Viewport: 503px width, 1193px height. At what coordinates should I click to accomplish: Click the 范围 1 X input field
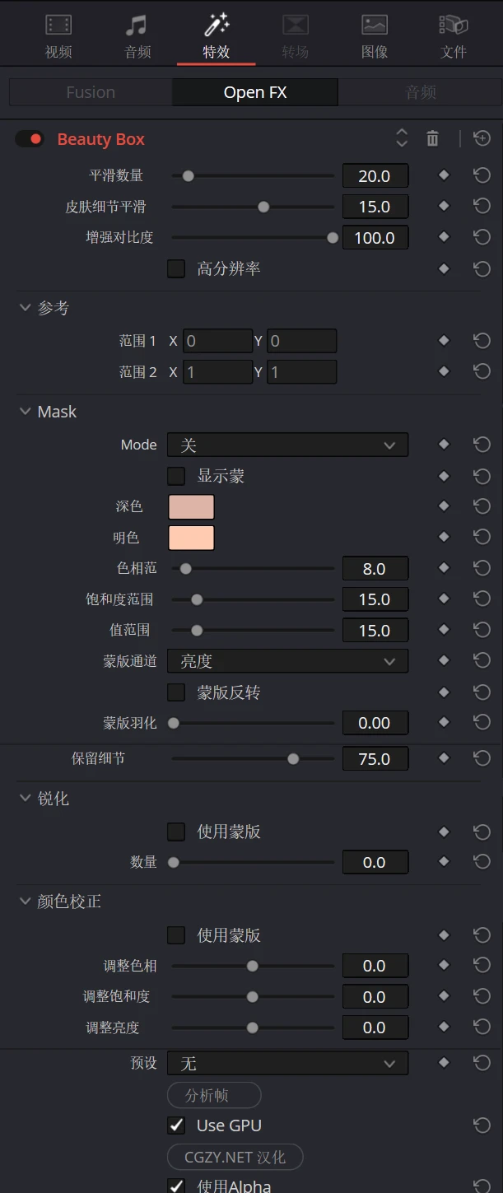click(x=217, y=341)
